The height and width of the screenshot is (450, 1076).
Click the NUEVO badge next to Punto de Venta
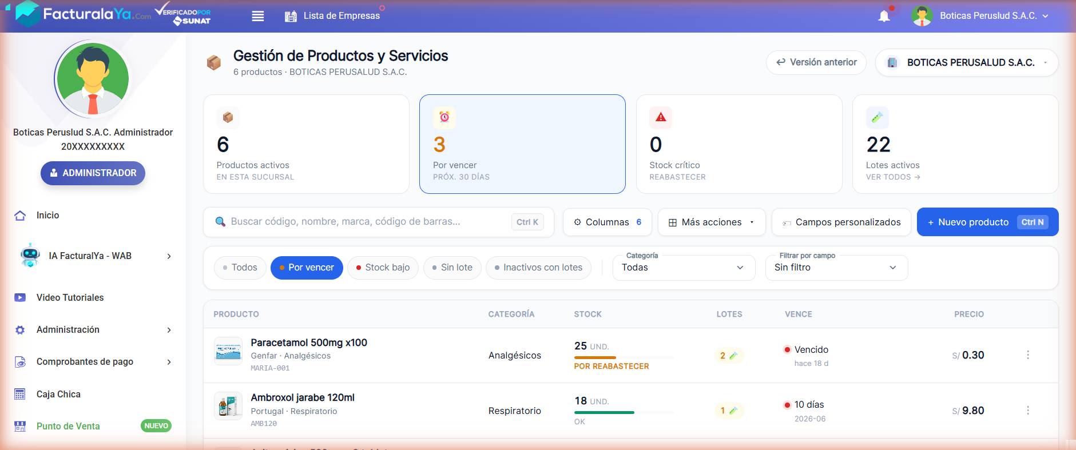[x=156, y=426]
